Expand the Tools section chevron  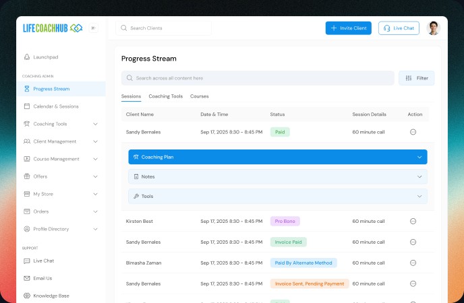419,196
